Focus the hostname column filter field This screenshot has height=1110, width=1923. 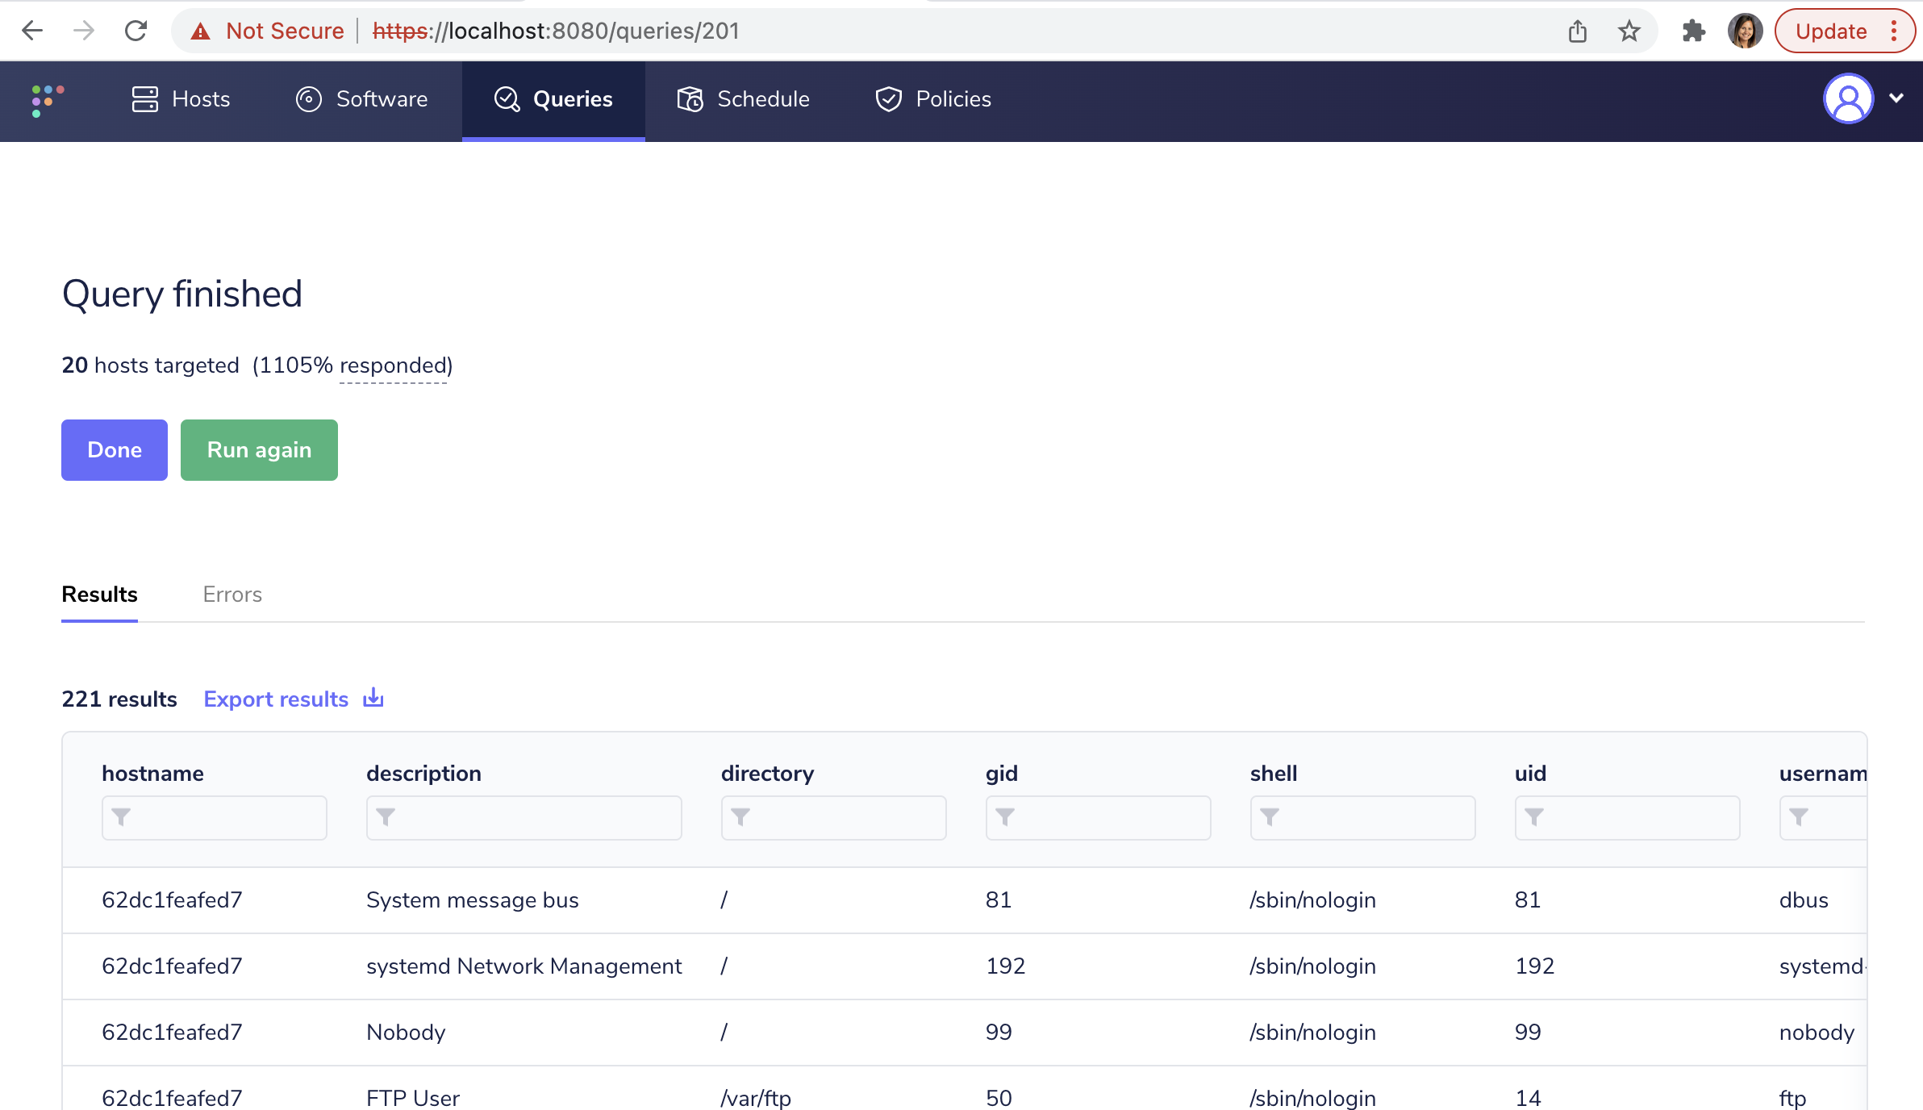pos(215,817)
